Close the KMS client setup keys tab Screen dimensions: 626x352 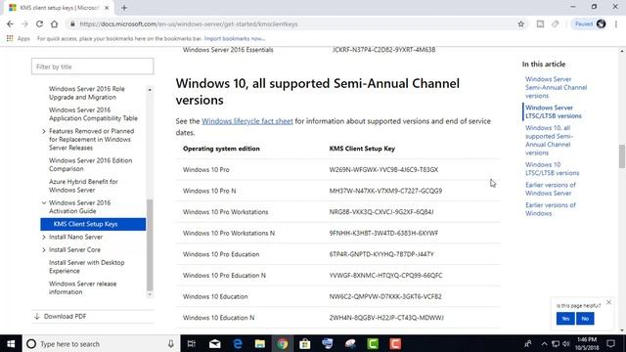coord(107,8)
